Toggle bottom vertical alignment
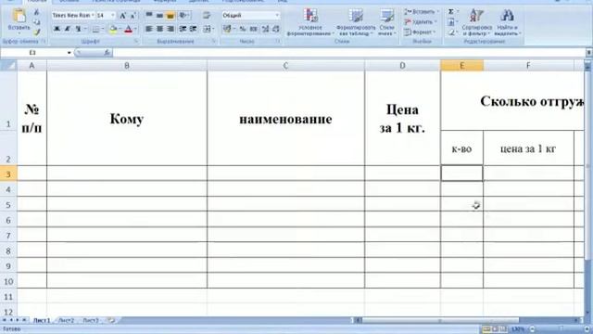Image resolution: width=593 pixels, height=334 pixels. 170,16
